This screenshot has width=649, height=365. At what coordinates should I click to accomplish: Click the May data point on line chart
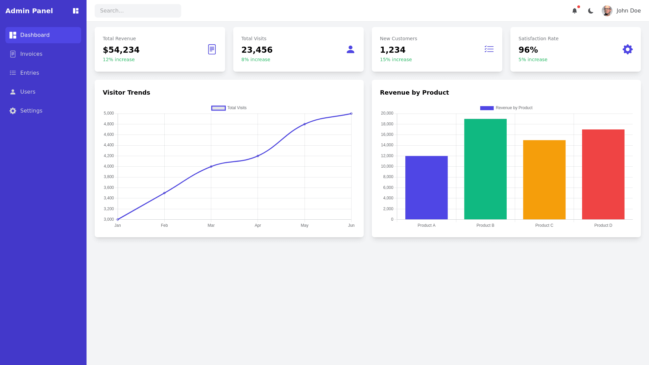click(305, 124)
